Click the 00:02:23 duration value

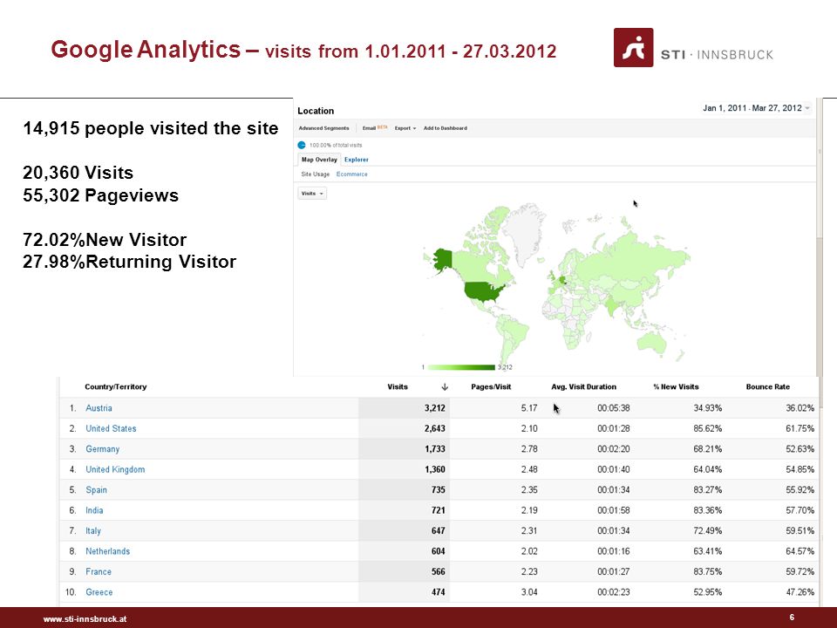click(613, 592)
